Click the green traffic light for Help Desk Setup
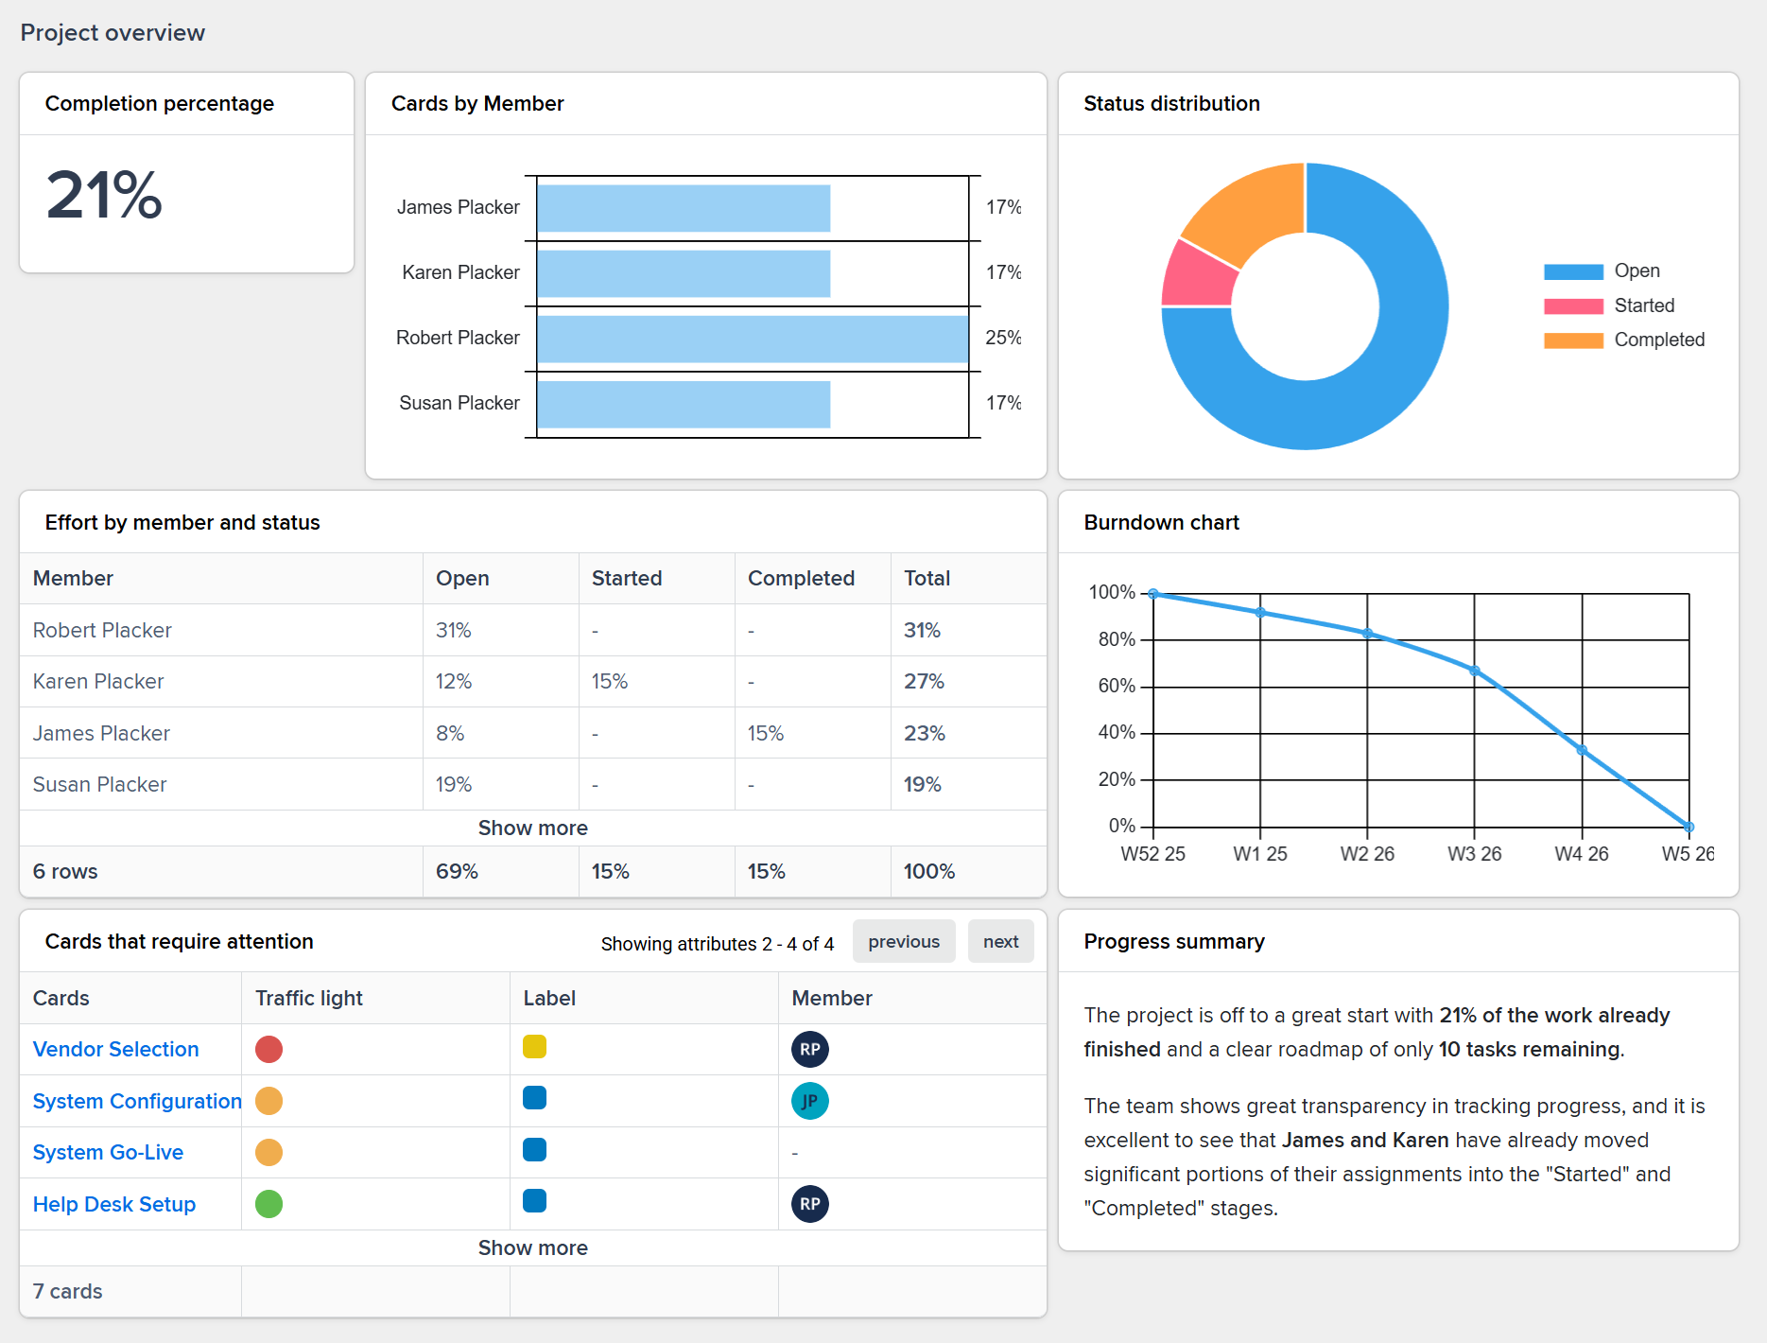This screenshot has width=1767, height=1343. pyautogui.click(x=269, y=1204)
